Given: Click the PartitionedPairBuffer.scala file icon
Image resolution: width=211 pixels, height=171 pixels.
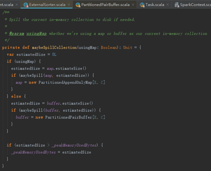Looking at the screenshot, I should 78,5.
